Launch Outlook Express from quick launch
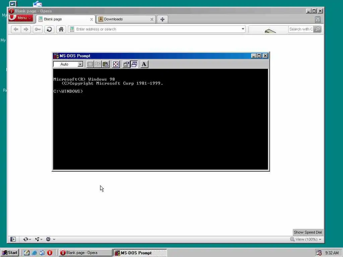Image resolution: width=343 pixels, height=257 pixels. tap(42, 253)
